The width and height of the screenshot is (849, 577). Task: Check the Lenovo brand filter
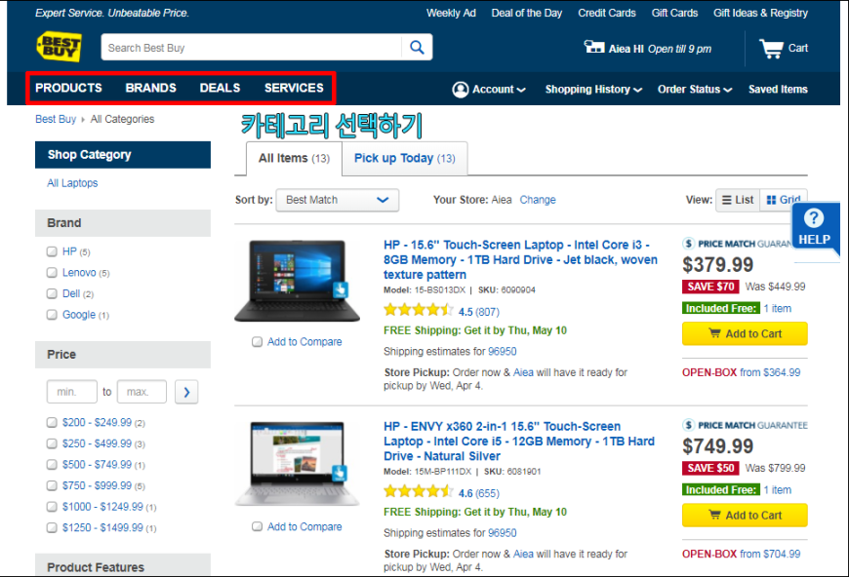pos(52,273)
